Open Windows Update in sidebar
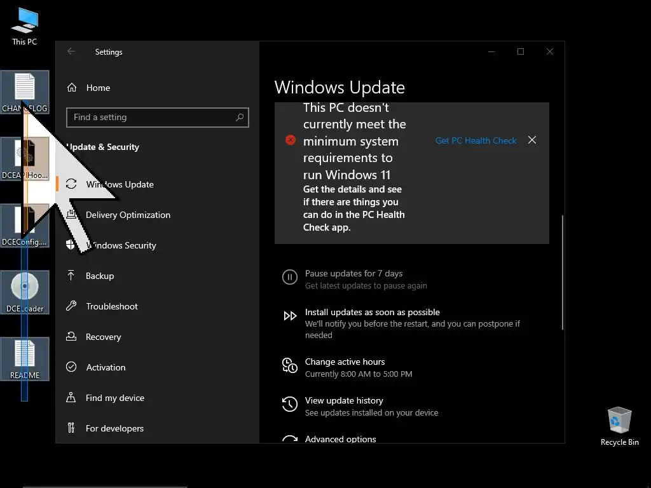Image resolution: width=651 pixels, height=488 pixels. click(120, 184)
